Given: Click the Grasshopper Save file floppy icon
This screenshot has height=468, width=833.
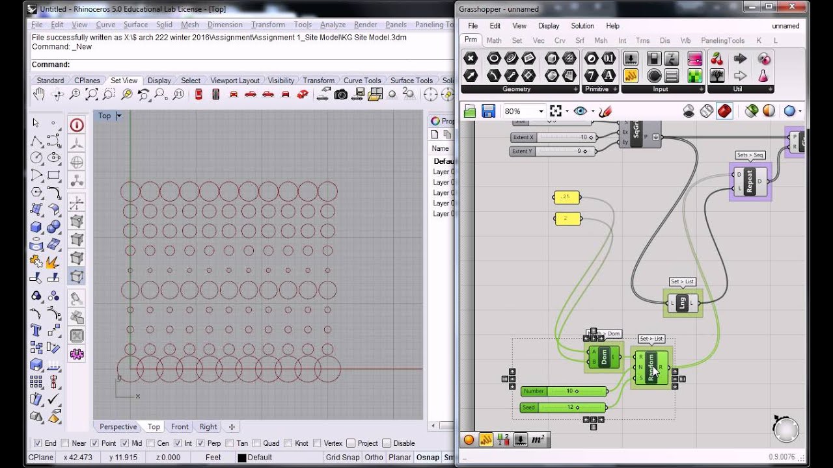Looking at the screenshot, I should coord(488,111).
